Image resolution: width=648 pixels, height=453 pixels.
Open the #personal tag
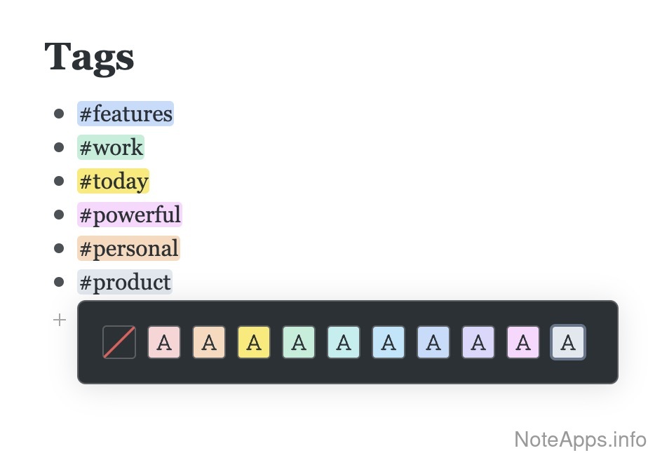click(x=128, y=248)
